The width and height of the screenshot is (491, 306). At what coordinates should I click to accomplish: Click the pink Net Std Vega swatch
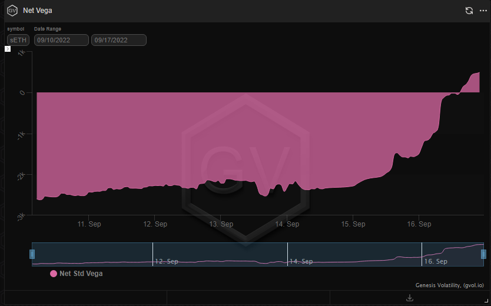pyautogui.click(x=54, y=274)
